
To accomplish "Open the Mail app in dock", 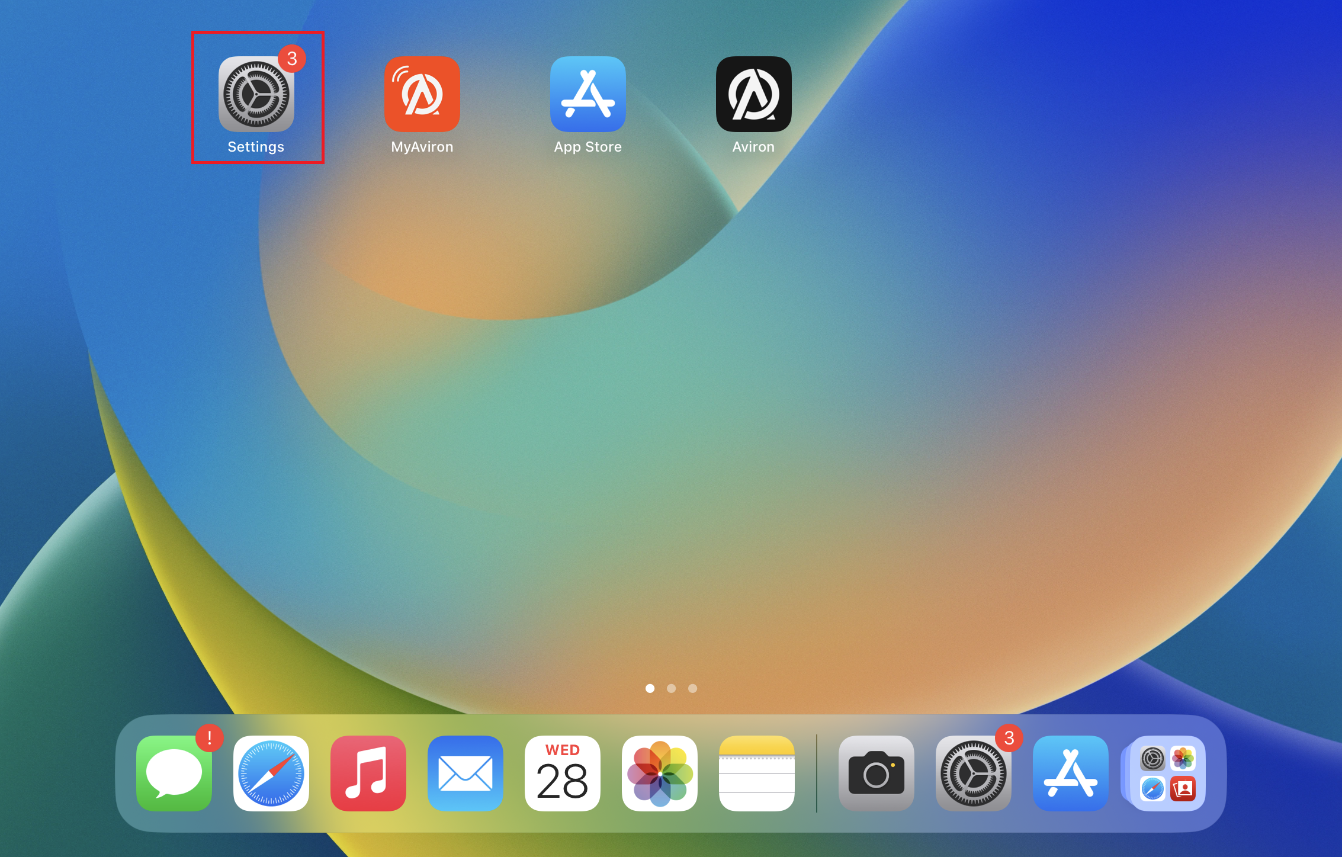I will 465,773.
